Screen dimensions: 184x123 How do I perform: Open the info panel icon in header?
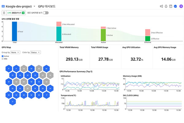click(171, 6)
